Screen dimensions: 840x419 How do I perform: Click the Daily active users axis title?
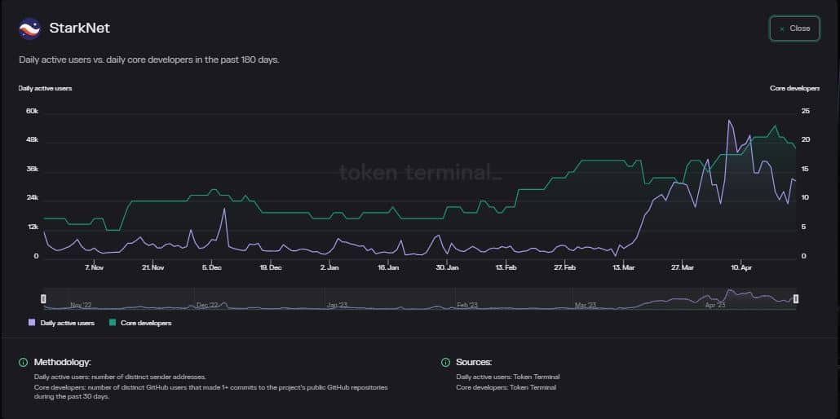45,88
